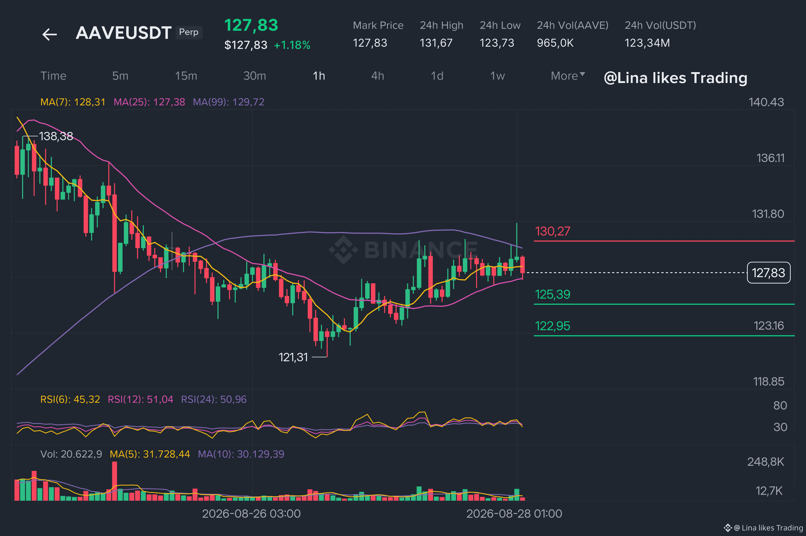806x536 pixels.
Task: Select the 1h interval tab
Action: tap(319, 75)
